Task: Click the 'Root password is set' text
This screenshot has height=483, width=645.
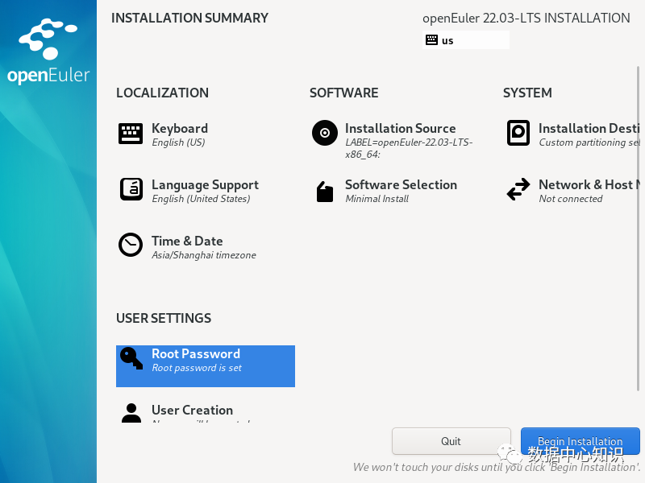Action: pos(197,368)
